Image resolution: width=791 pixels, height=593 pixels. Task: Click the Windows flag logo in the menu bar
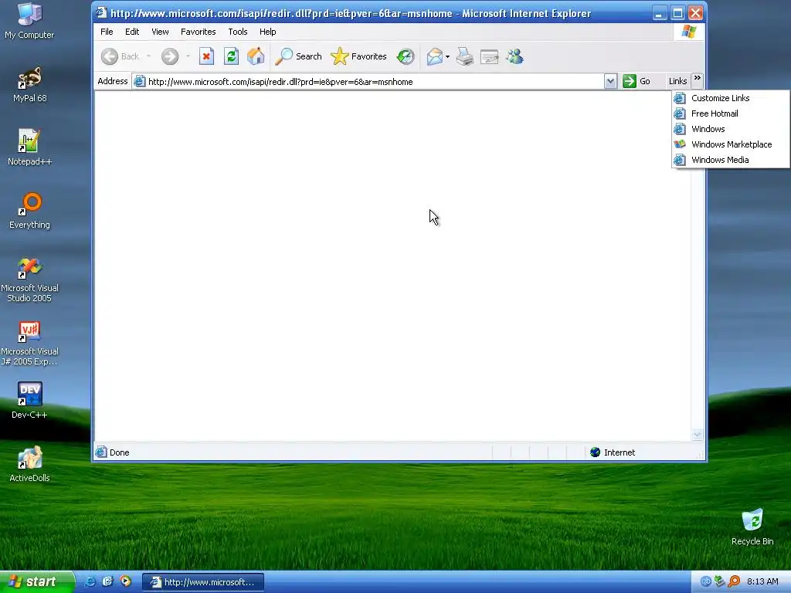[688, 32]
